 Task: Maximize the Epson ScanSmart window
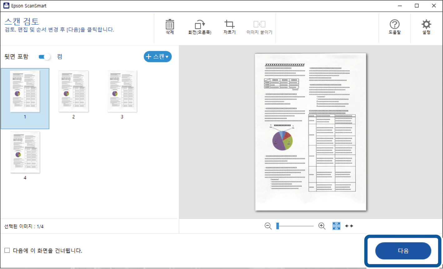point(416,6)
